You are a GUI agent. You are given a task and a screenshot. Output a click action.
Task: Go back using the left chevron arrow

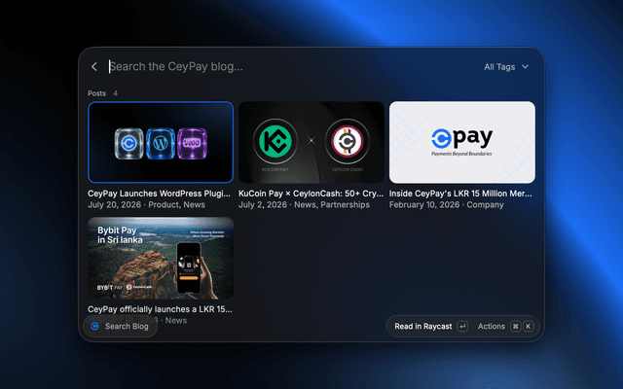(94, 67)
